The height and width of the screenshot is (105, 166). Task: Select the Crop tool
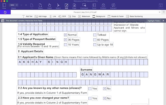[72, 16]
